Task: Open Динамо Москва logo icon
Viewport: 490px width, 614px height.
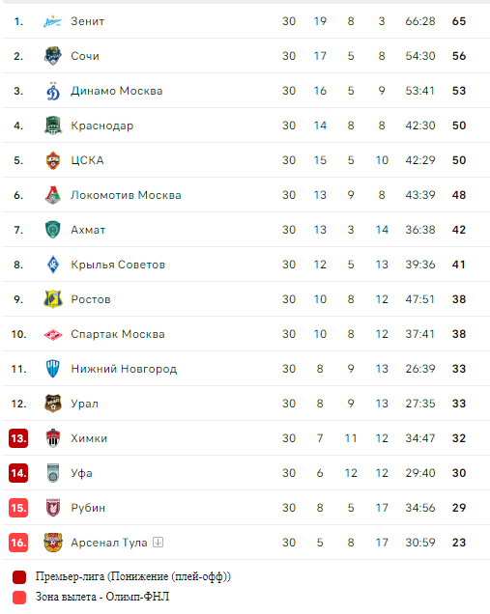Action: tap(53, 91)
